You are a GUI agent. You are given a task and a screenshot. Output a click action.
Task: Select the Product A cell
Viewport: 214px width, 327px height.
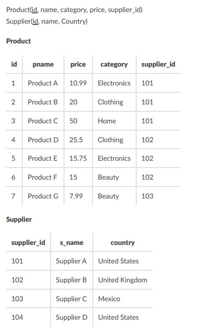[x=43, y=83]
